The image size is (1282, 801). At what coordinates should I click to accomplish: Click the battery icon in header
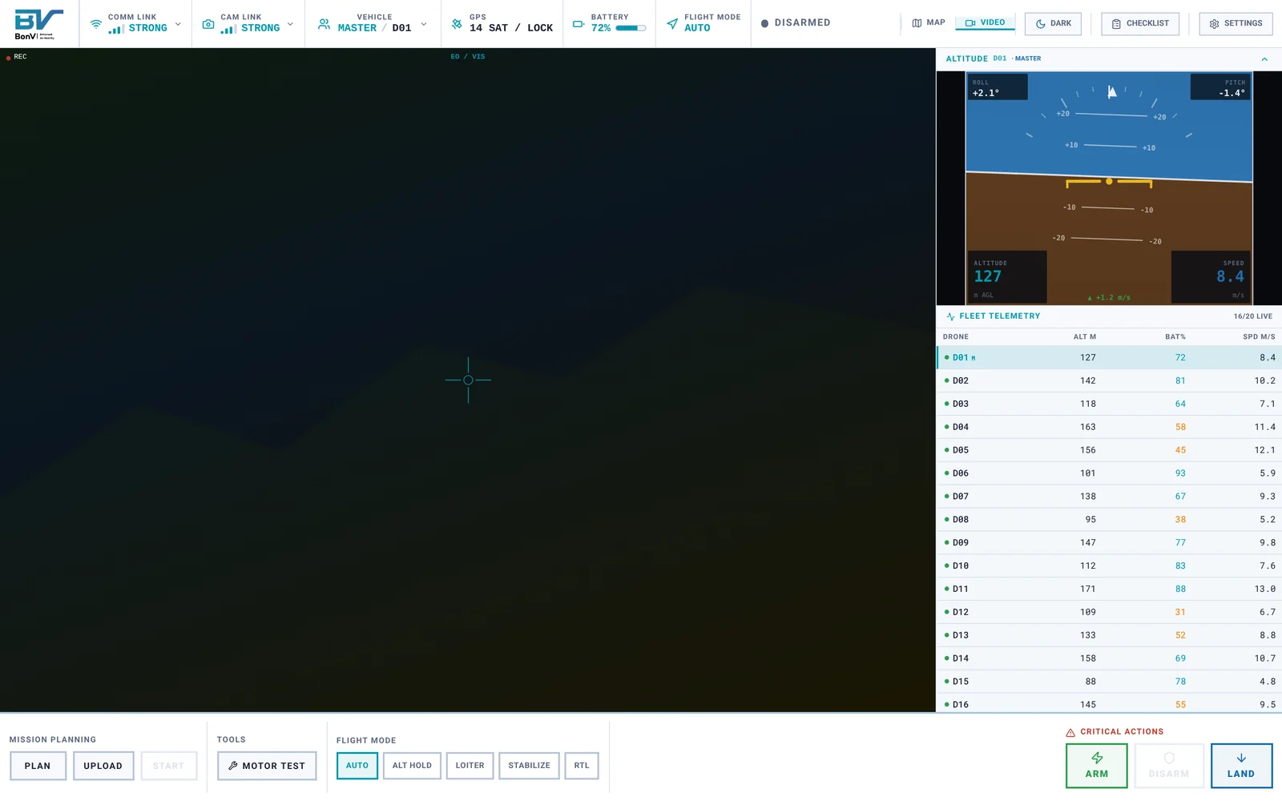tap(579, 24)
